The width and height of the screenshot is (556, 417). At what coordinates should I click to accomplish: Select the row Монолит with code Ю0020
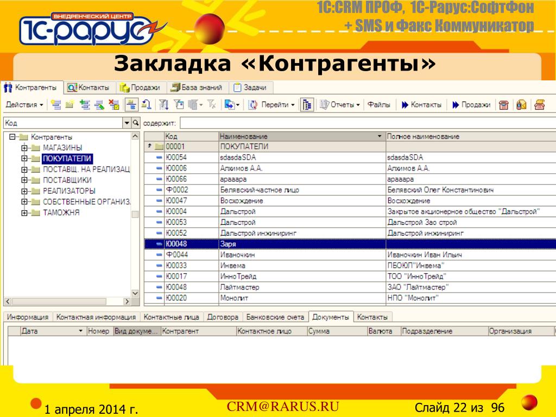click(x=350, y=298)
